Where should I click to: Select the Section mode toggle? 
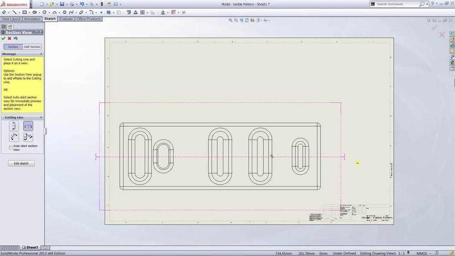[x=13, y=47]
